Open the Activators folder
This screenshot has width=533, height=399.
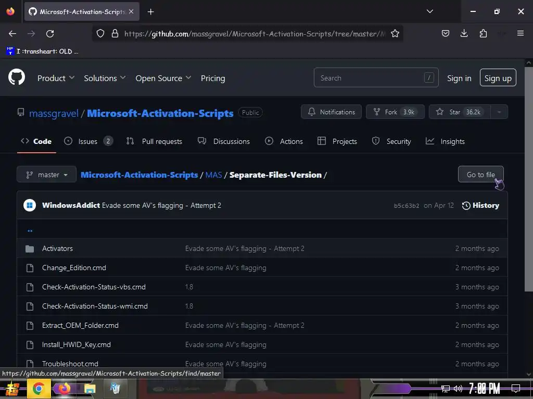(57, 248)
